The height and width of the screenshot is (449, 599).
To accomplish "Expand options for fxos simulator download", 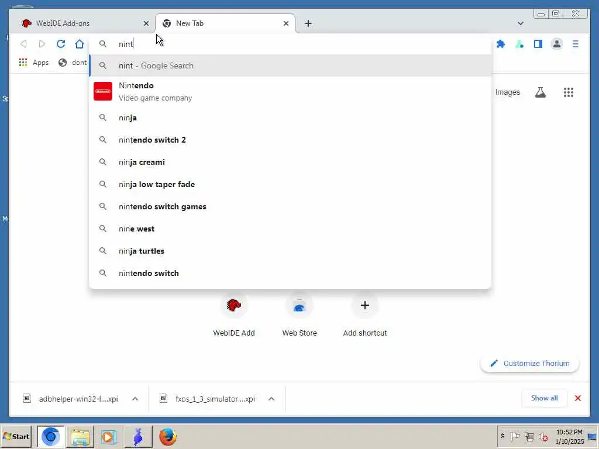I will 271,399.
